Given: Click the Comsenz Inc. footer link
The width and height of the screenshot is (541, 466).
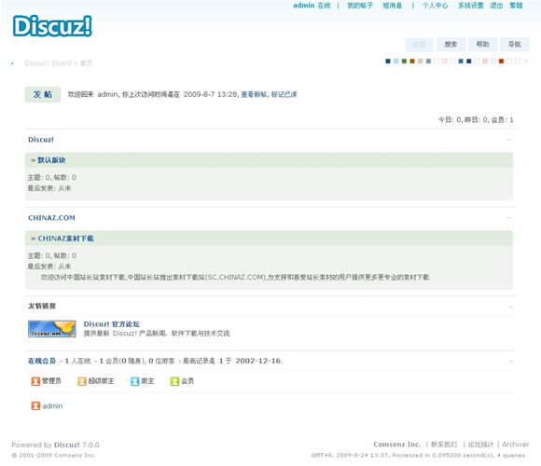Looking at the screenshot, I should (396, 445).
